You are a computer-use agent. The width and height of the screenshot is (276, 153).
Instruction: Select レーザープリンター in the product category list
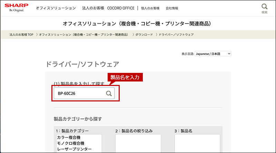(x=74, y=149)
